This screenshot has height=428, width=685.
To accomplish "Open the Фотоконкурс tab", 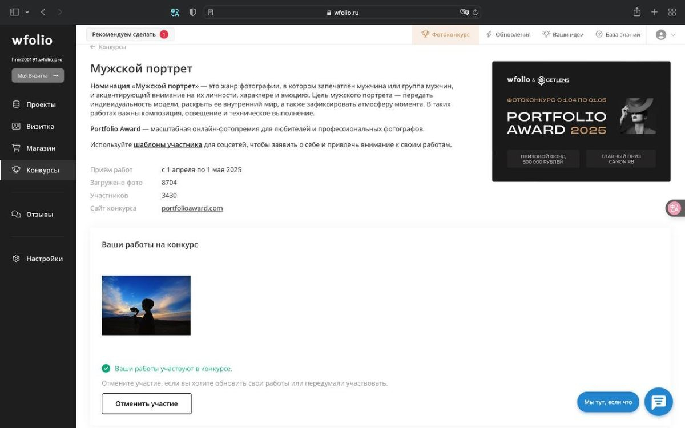I will tap(445, 34).
